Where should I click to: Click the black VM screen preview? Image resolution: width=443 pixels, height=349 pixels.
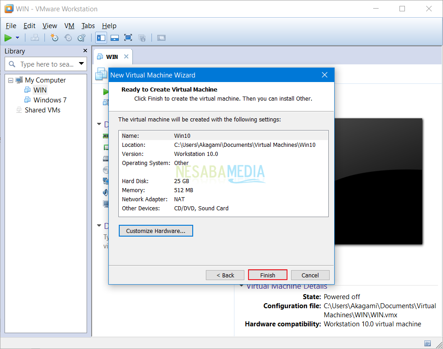378,181
